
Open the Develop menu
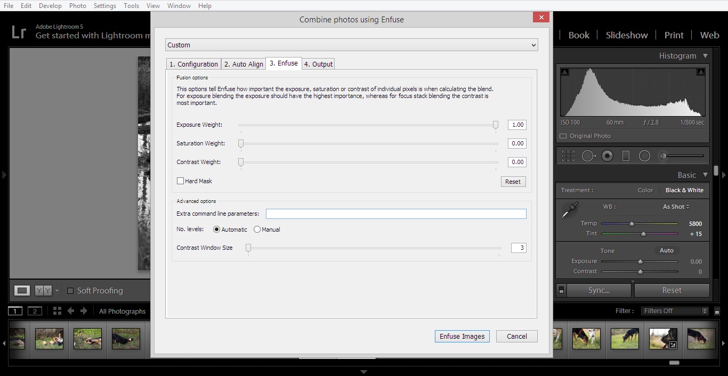tap(50, 6)
